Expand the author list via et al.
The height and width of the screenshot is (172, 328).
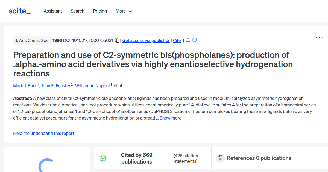coord(118,86)
